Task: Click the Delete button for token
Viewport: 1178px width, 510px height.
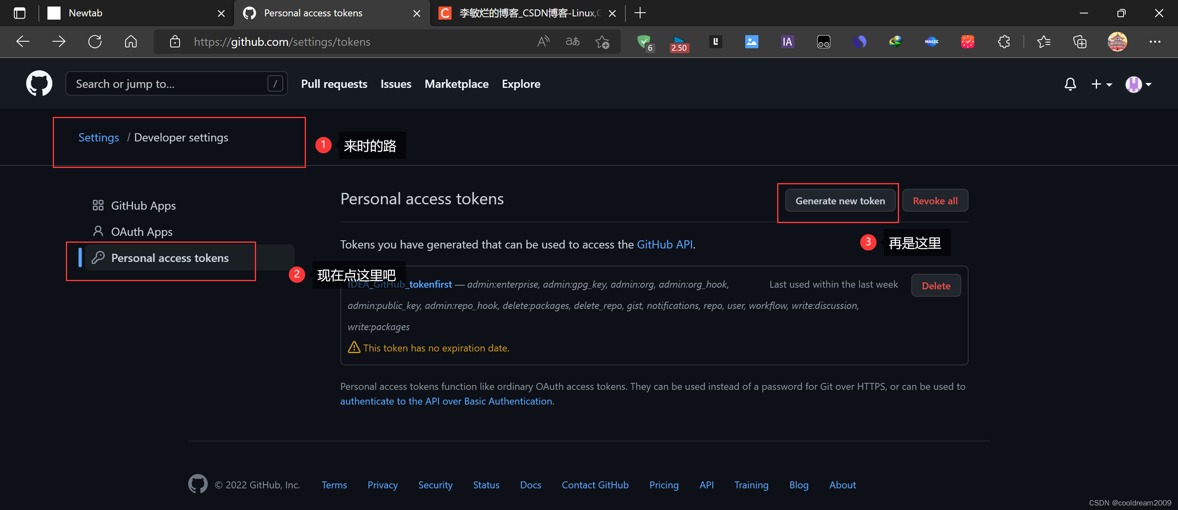Action: [x=936, y=285]
